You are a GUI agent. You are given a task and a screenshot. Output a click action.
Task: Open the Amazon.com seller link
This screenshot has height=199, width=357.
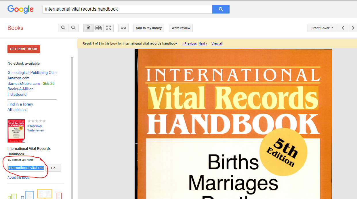click(x=18, y=78)
